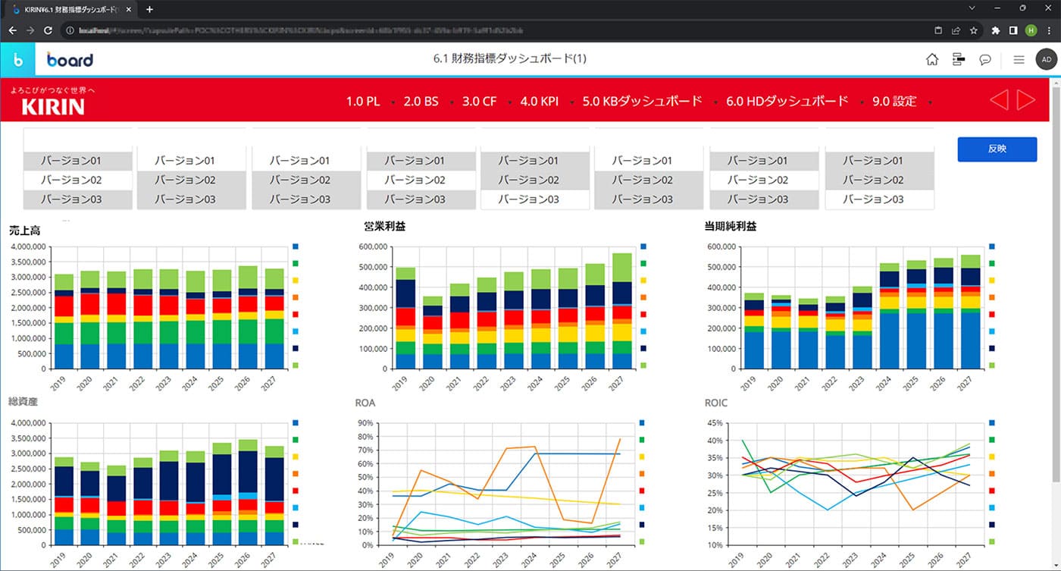Viewport: 1061px width, 571px height.
Task: Open the 6.0 HDダッシュボード menu item
Action: (x=787, y=101)
